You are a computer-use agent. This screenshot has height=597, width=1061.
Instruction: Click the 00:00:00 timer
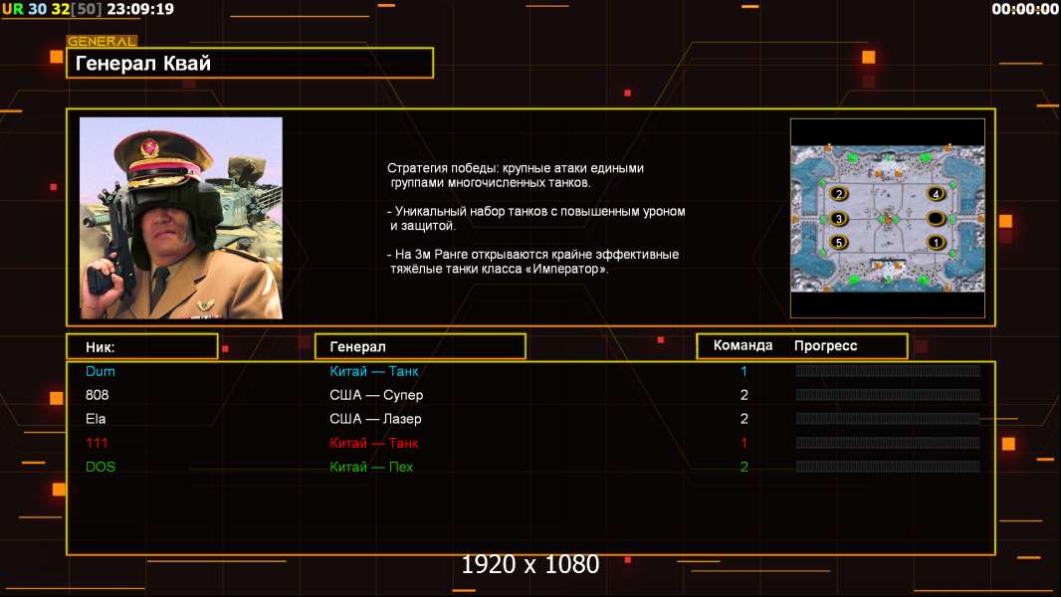pos(1024,9)
